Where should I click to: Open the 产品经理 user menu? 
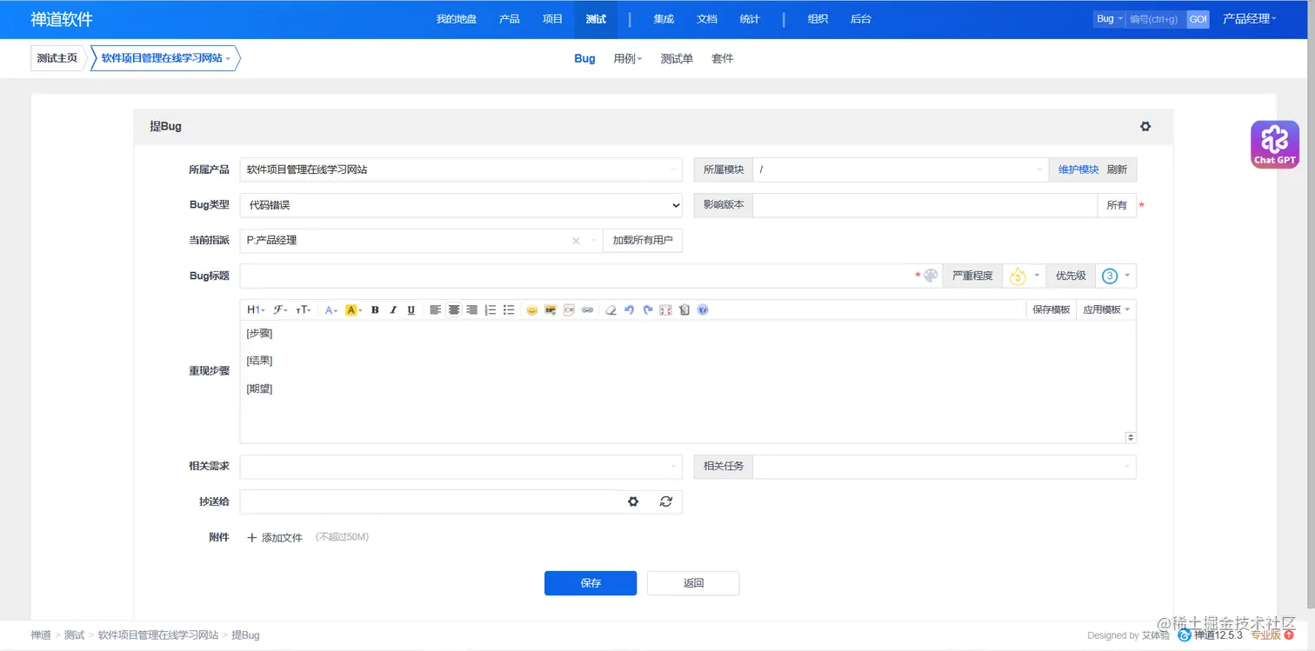pos(1249,19)
